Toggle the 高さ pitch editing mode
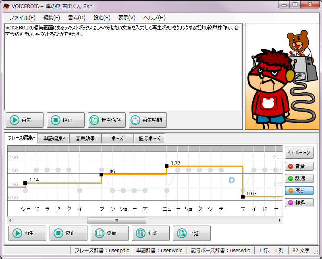Image resolution: width=322 pixels, height=259 pixels. point(299,191)
